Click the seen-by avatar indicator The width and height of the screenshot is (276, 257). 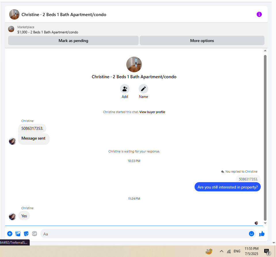tap(256, 223)
